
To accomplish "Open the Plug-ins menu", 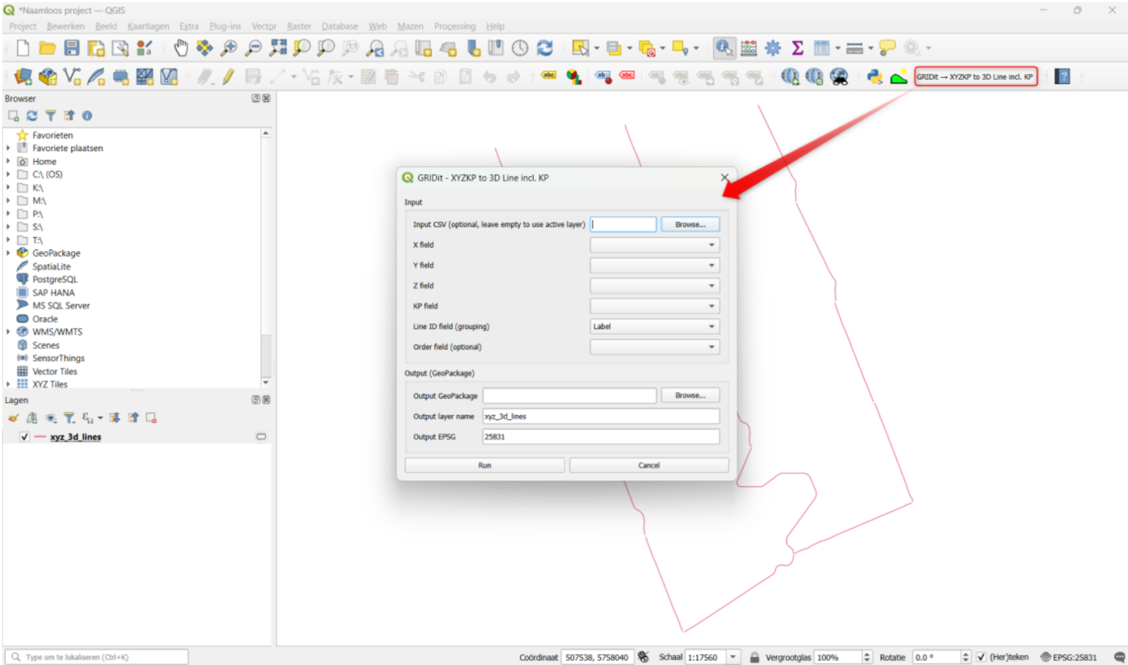I will tap(225, 26).
